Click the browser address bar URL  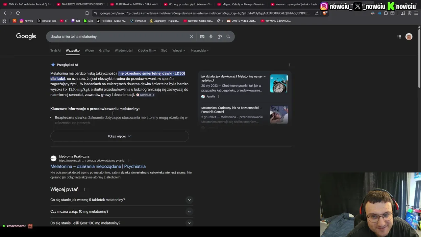pyautogui.click(x=205, y=13)
